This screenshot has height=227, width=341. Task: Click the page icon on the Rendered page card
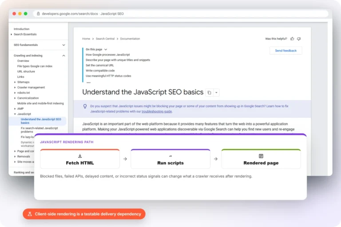261,156
